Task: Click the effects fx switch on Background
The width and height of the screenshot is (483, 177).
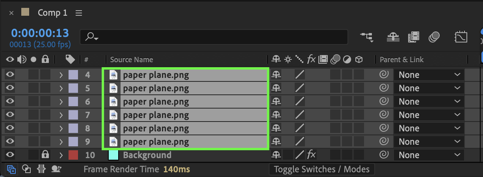Action: (311, 155)
